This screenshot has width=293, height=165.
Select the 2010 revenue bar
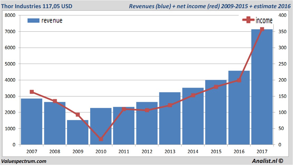pyautogui.click(x=101, y=126)
